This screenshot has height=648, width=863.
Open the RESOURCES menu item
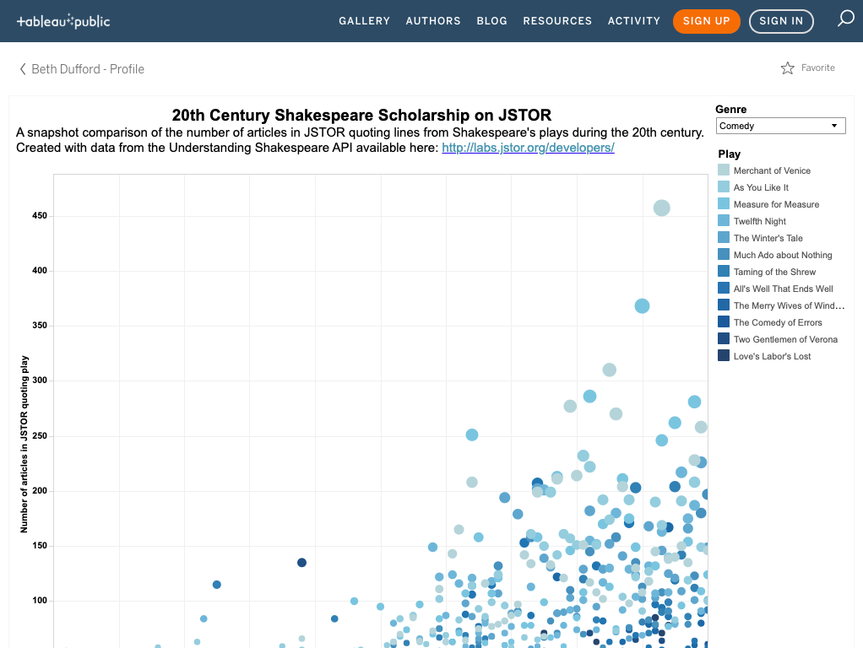[557, 21]
